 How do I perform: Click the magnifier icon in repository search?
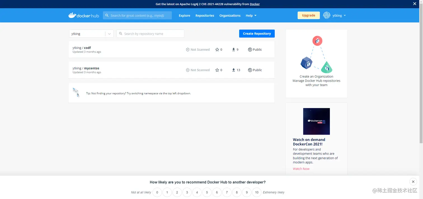coord(121,34)
